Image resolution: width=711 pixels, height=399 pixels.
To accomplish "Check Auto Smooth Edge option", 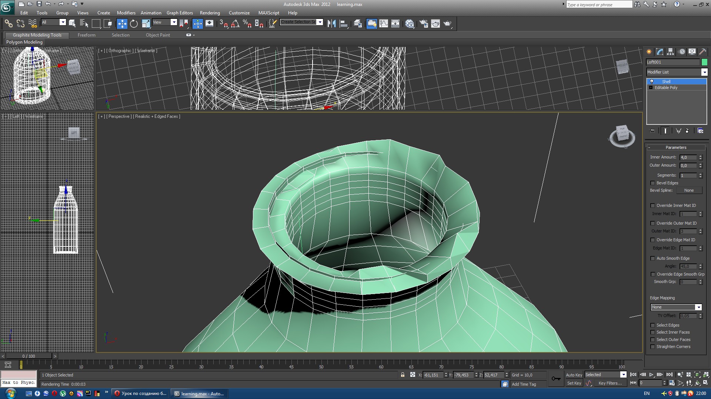I will click(x=652, y=258).
